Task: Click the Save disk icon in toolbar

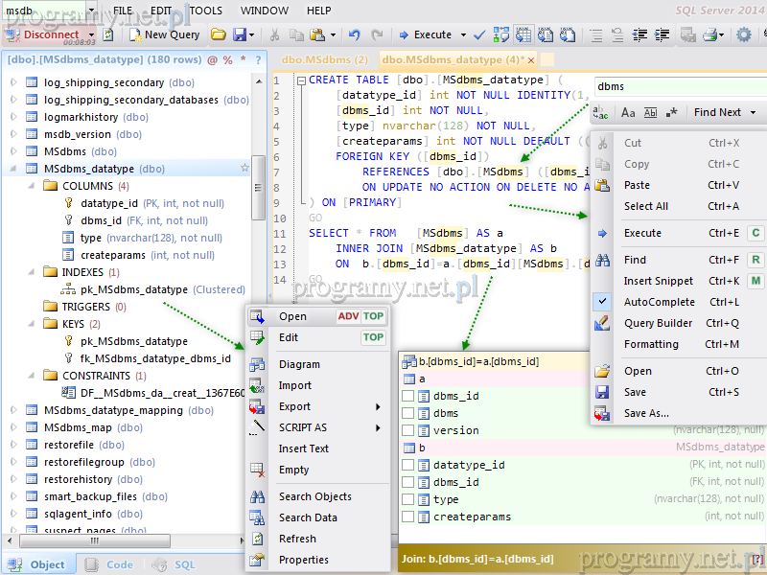Action: coord(240,34)
